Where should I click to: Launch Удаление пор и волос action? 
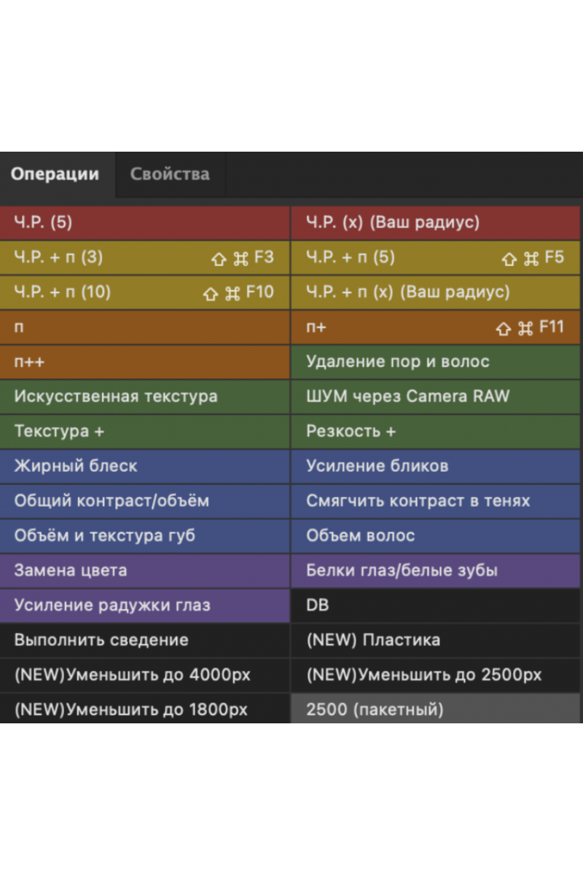click(x=435, y=362)
